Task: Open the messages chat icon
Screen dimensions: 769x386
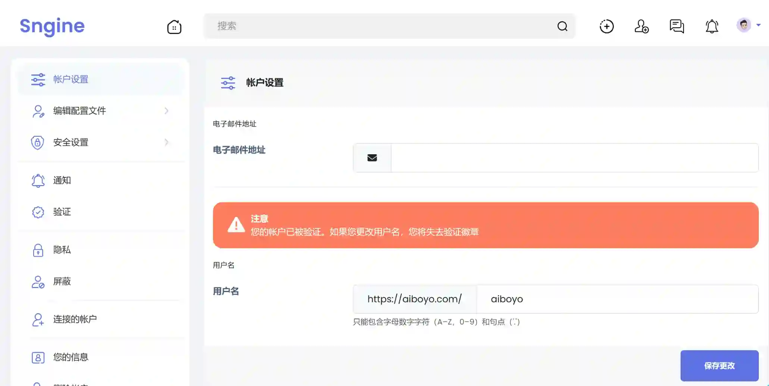Action: [677, 26]
